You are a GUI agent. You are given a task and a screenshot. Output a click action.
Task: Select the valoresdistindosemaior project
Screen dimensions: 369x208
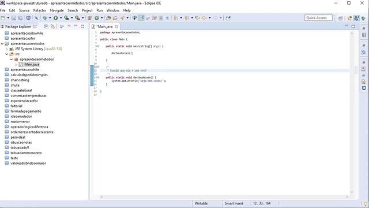click(28, 163)
